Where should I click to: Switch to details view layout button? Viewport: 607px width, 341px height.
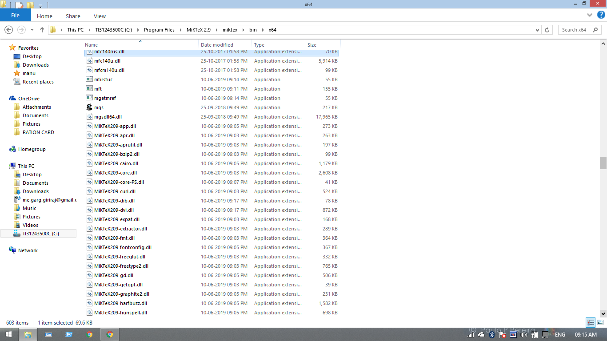click(x=591, y=323)
